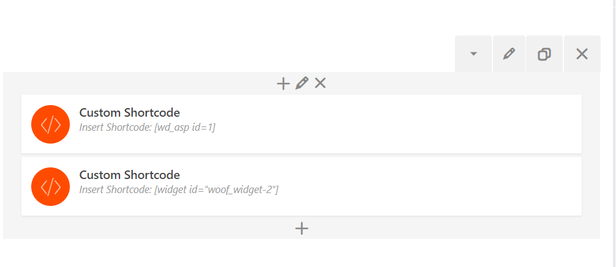Remove the column with the small X icon
Viewport: 616px width, 267px height.
point(320,83)
